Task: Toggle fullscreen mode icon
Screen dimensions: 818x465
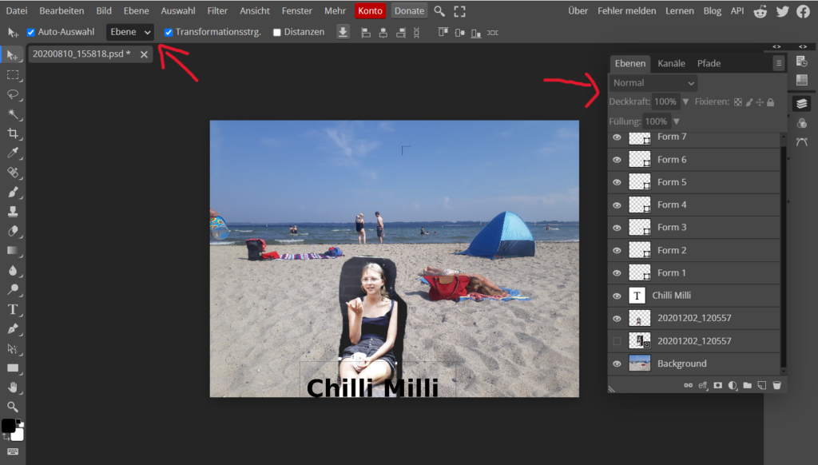Action: pyautogui.click(x=459, y=11)
